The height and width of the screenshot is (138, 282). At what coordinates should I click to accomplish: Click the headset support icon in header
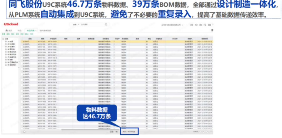pos(205,25)
